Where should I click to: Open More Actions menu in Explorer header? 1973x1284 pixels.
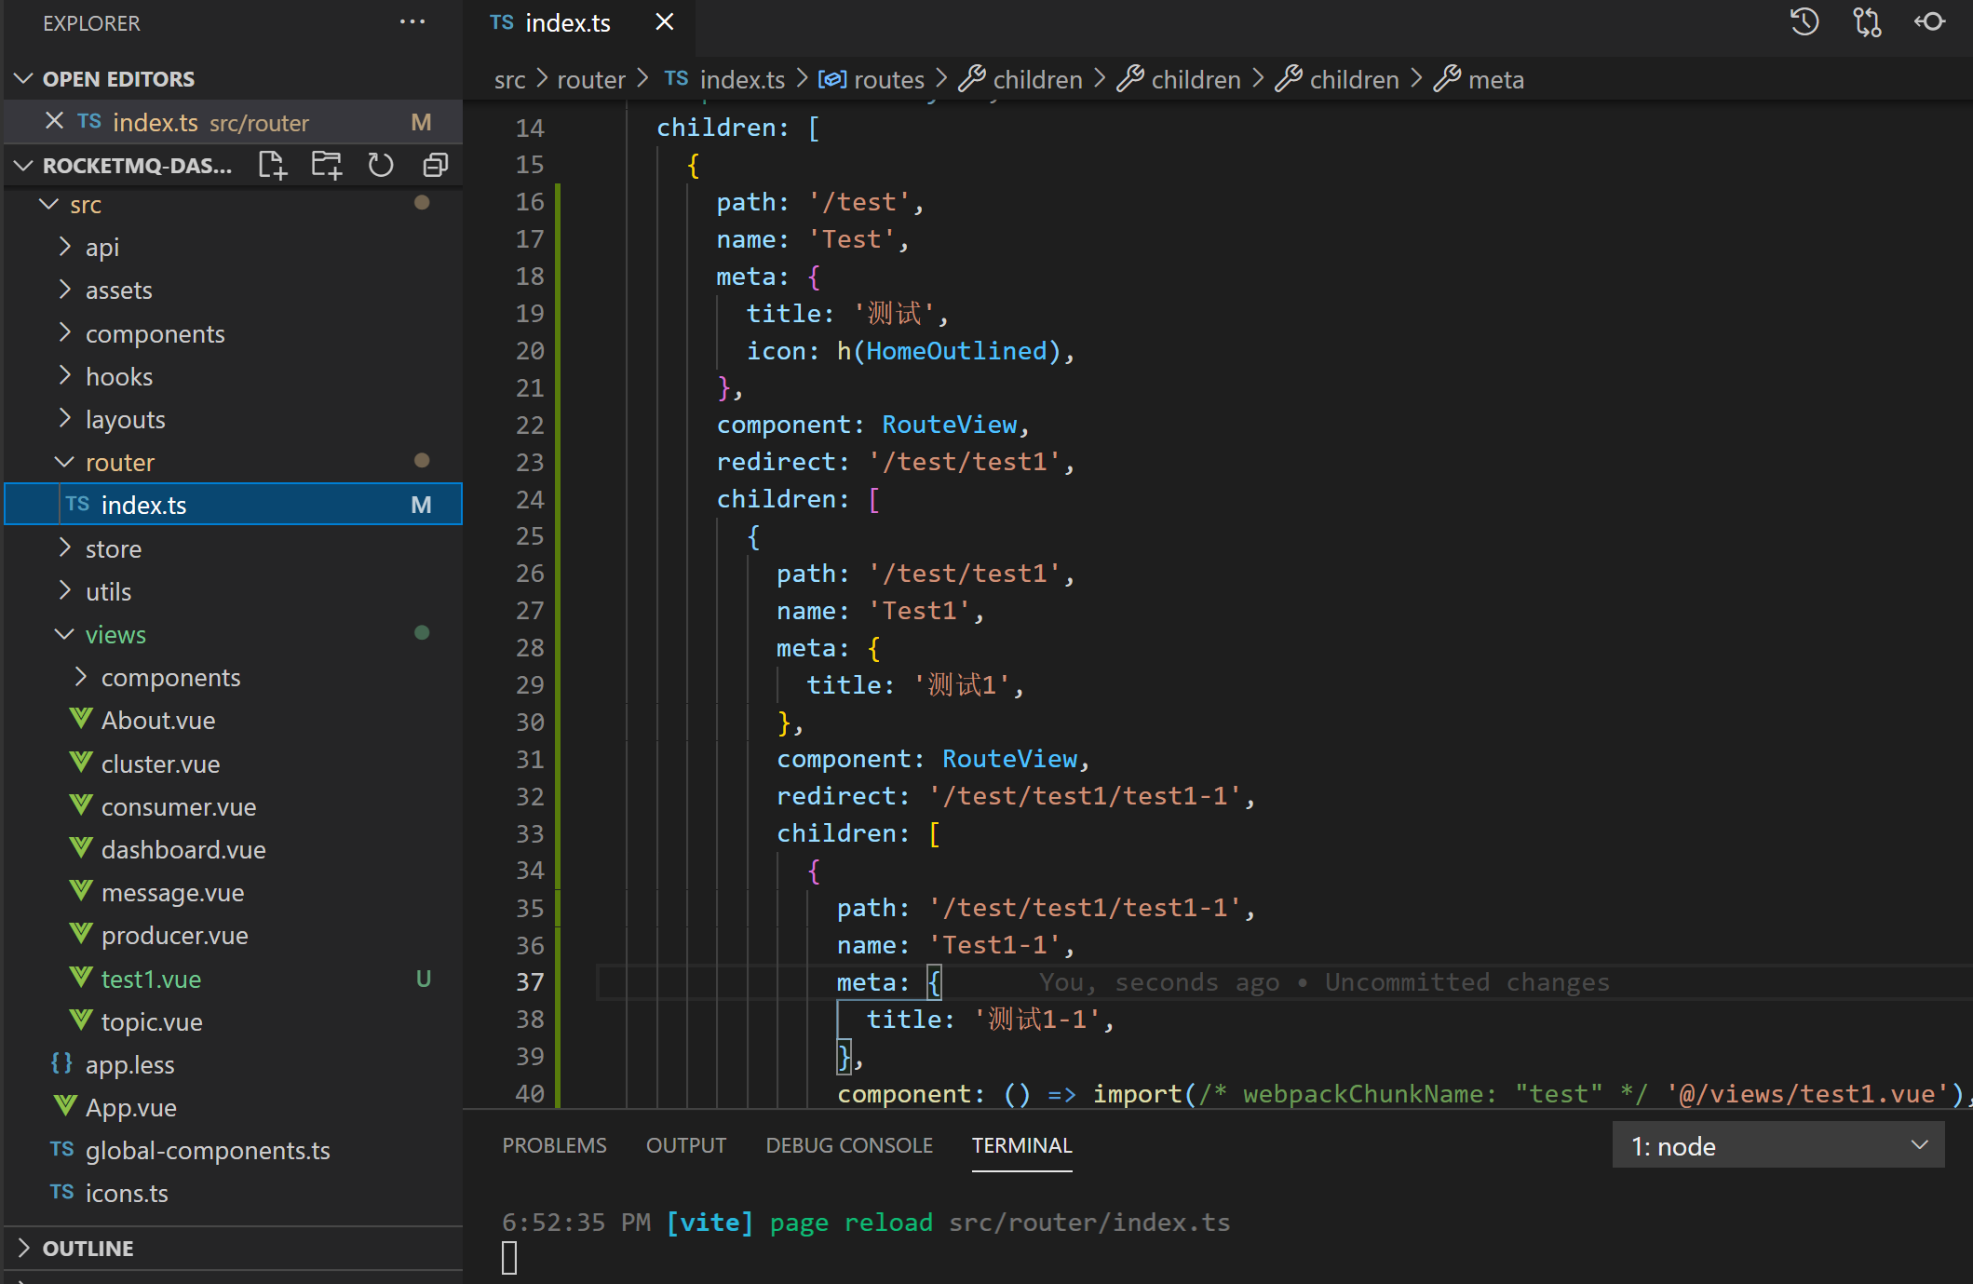412,21
